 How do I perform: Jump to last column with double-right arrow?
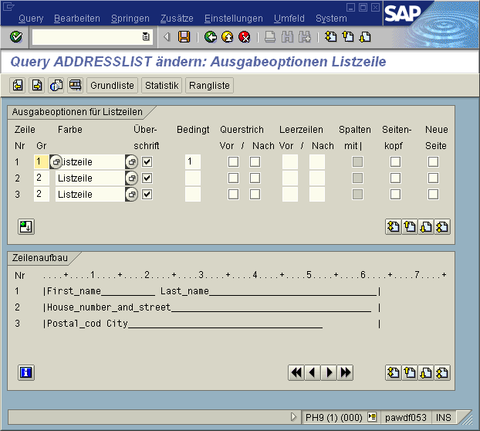tap(345, 372)
